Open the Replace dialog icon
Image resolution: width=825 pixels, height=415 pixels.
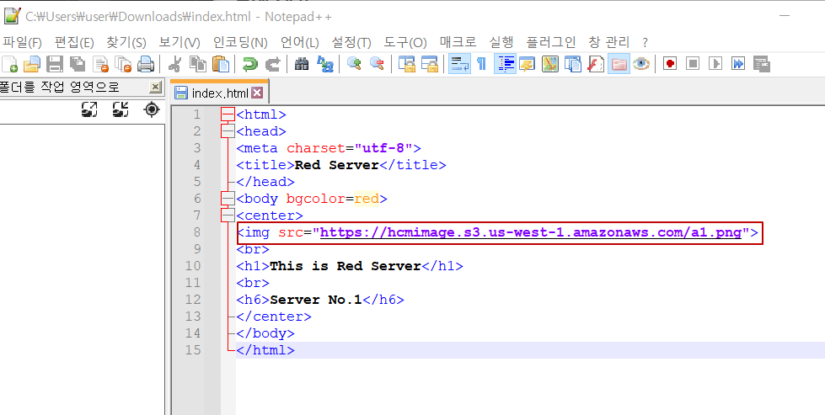(x=324, y=64)
